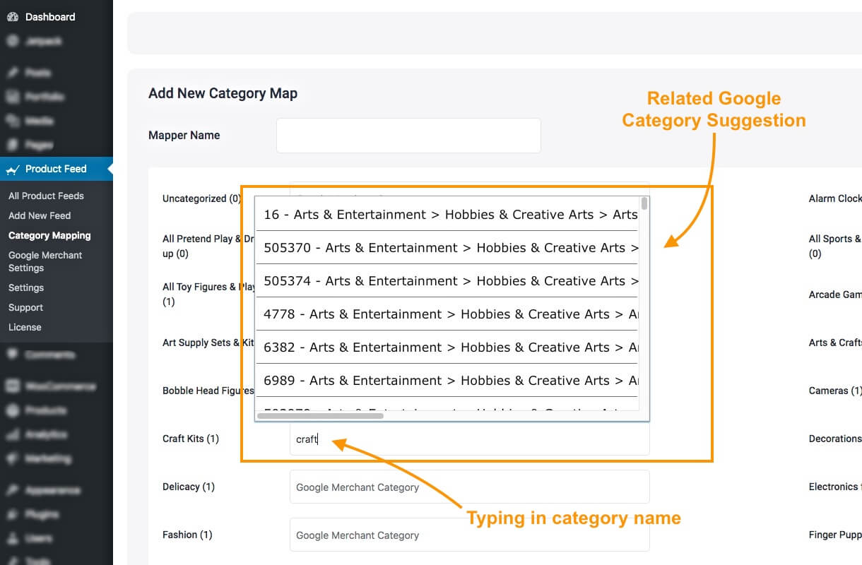Screen dimensions: 862x565
Task: Click the Fashion Google Merchant Category field
Action: 469,535
